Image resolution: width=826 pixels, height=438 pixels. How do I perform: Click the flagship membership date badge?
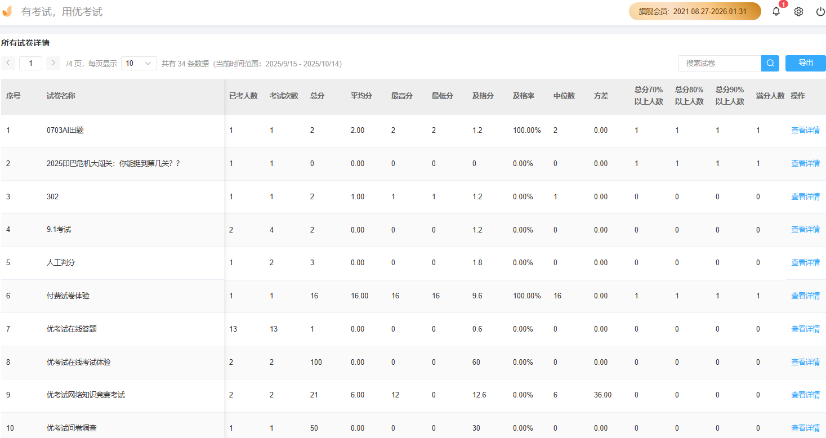click(x=694, y=11)
